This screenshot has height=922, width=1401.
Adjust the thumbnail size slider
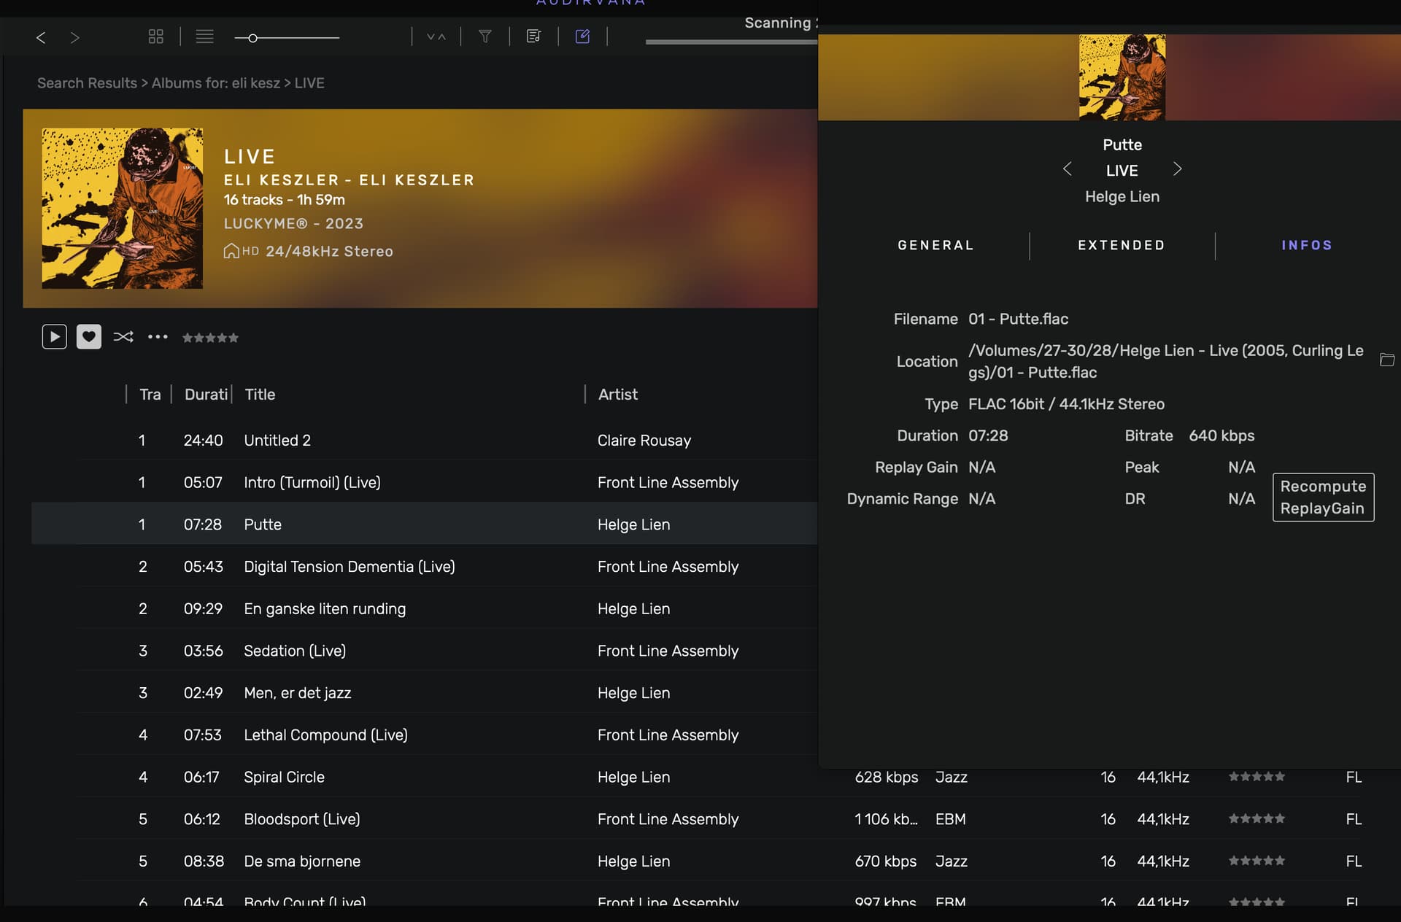pos(287,38)
